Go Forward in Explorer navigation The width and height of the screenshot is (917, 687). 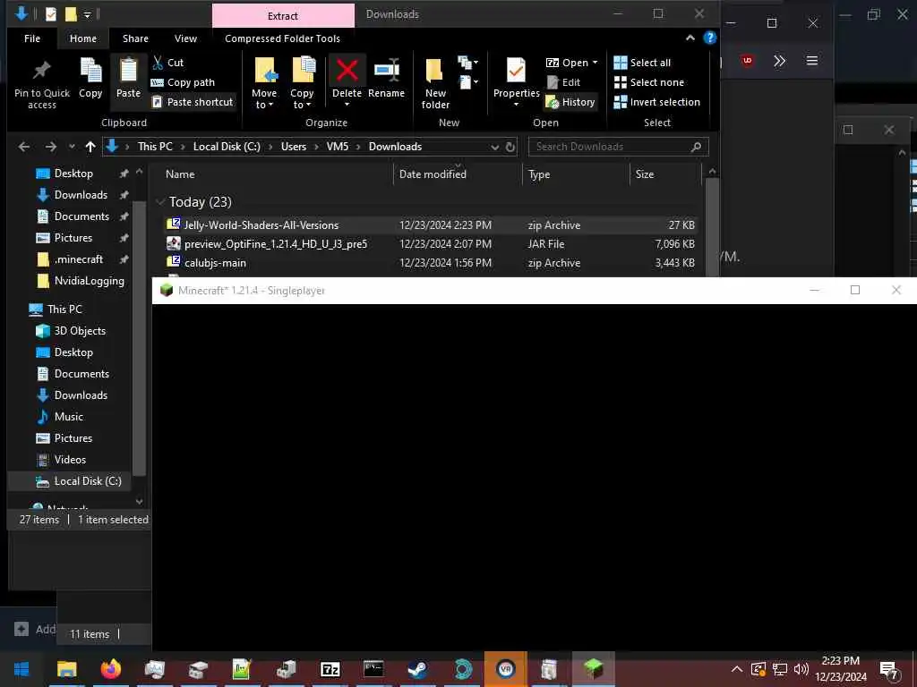click(x=51, y=147)
